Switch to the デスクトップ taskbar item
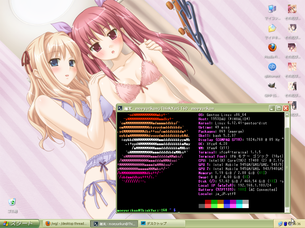Viewport: 305px width, 228px height. point(162,224)
